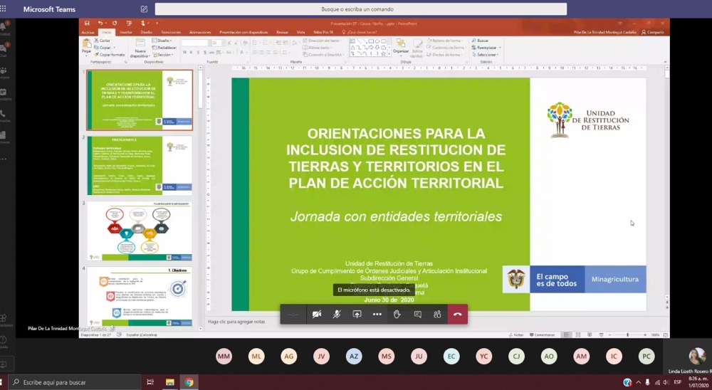Viewport: 712px width, 390px height.
Task: Raise your hand in the meeting
Action: point(397,314)
